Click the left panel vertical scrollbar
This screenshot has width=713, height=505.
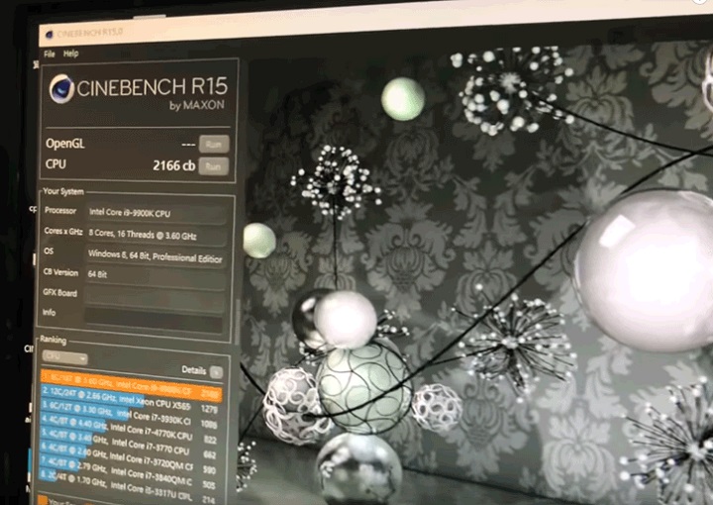(237, 323)
